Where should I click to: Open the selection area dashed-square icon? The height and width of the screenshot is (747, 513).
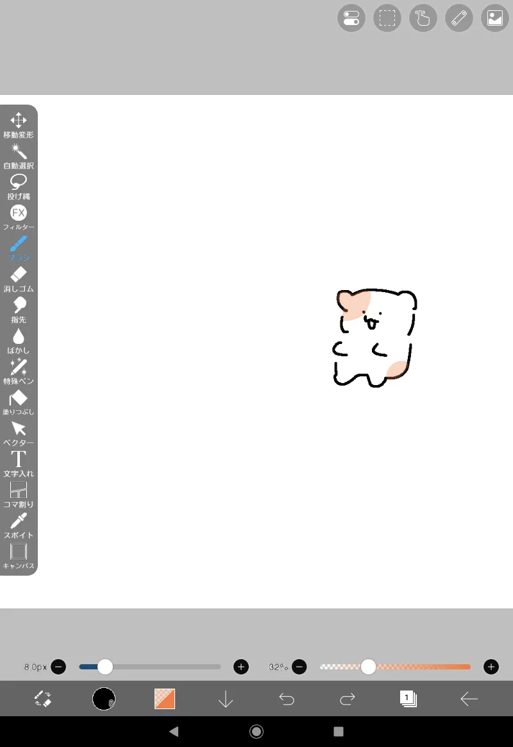(x=387, y=18)
